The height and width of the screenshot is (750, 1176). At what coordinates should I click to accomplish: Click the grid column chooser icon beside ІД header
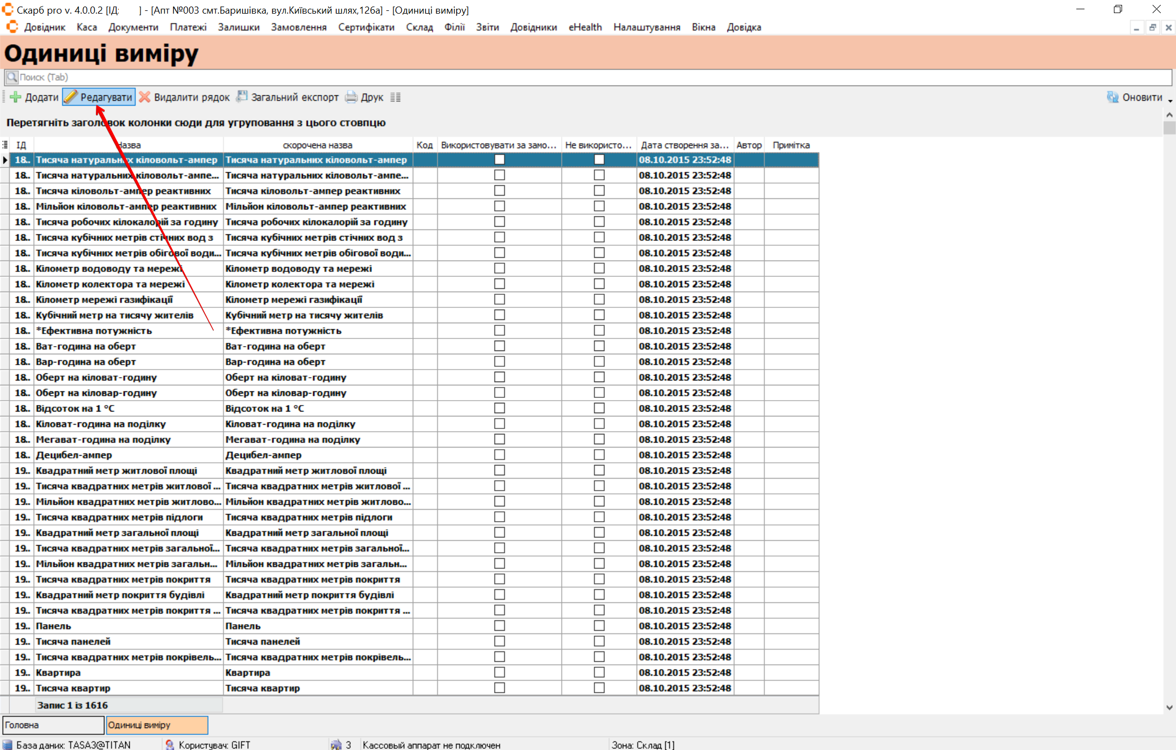click(x=5, y=145)
